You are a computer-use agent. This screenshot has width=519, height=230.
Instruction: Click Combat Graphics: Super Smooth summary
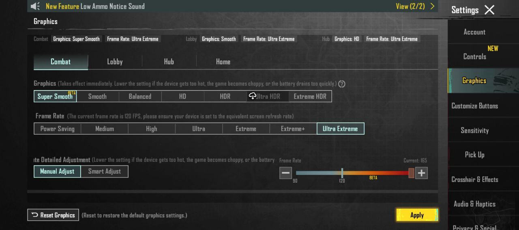point(76,39)
